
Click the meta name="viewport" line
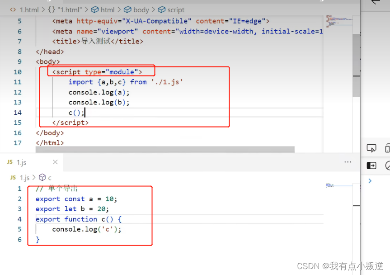188,31
